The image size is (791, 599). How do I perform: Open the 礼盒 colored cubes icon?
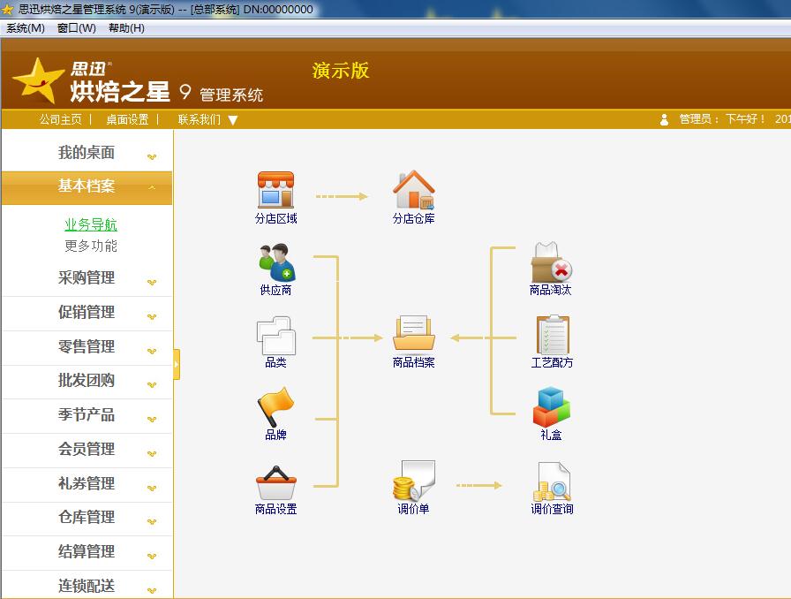552,406
